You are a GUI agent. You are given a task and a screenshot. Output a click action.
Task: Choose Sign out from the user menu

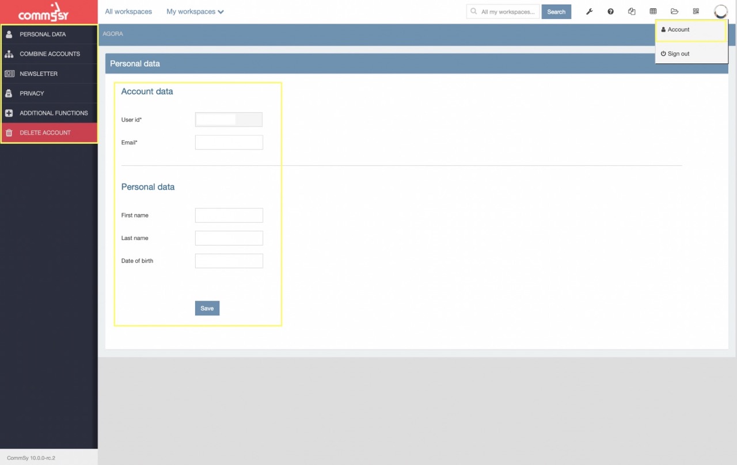click(x=678, y=54)
